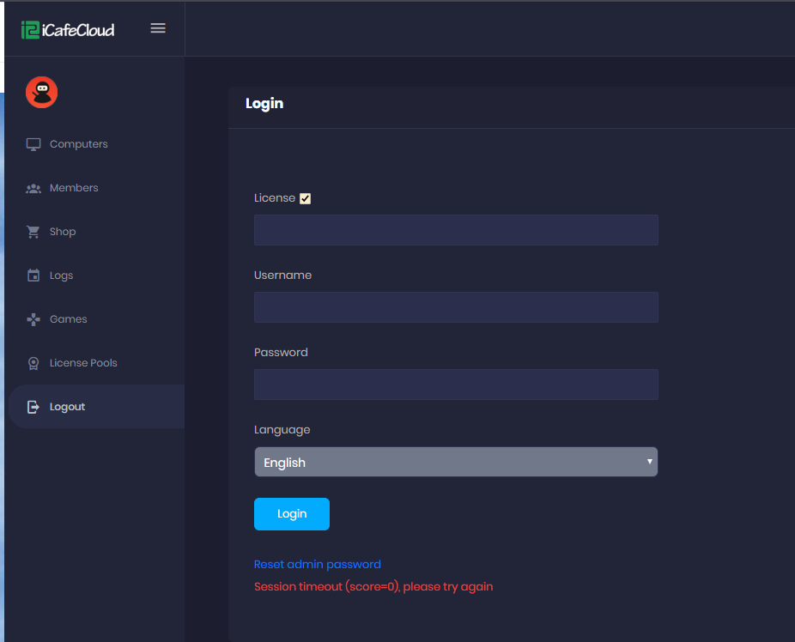Select the License Pools sidebar item
Screen dimensions: 795x642
point(83,363)
